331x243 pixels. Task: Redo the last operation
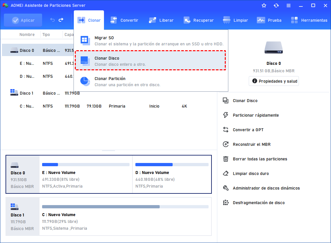coord(61,20)
